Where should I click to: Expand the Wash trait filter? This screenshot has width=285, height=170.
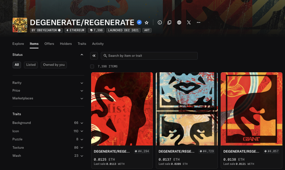point(48,156)
